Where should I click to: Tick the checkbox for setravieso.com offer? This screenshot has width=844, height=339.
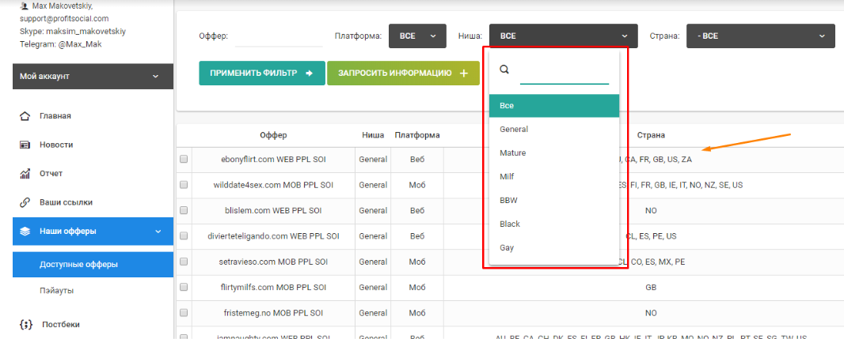[x=184, y=262]
